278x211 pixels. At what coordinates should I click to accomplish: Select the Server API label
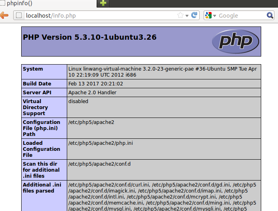(37, 92)
